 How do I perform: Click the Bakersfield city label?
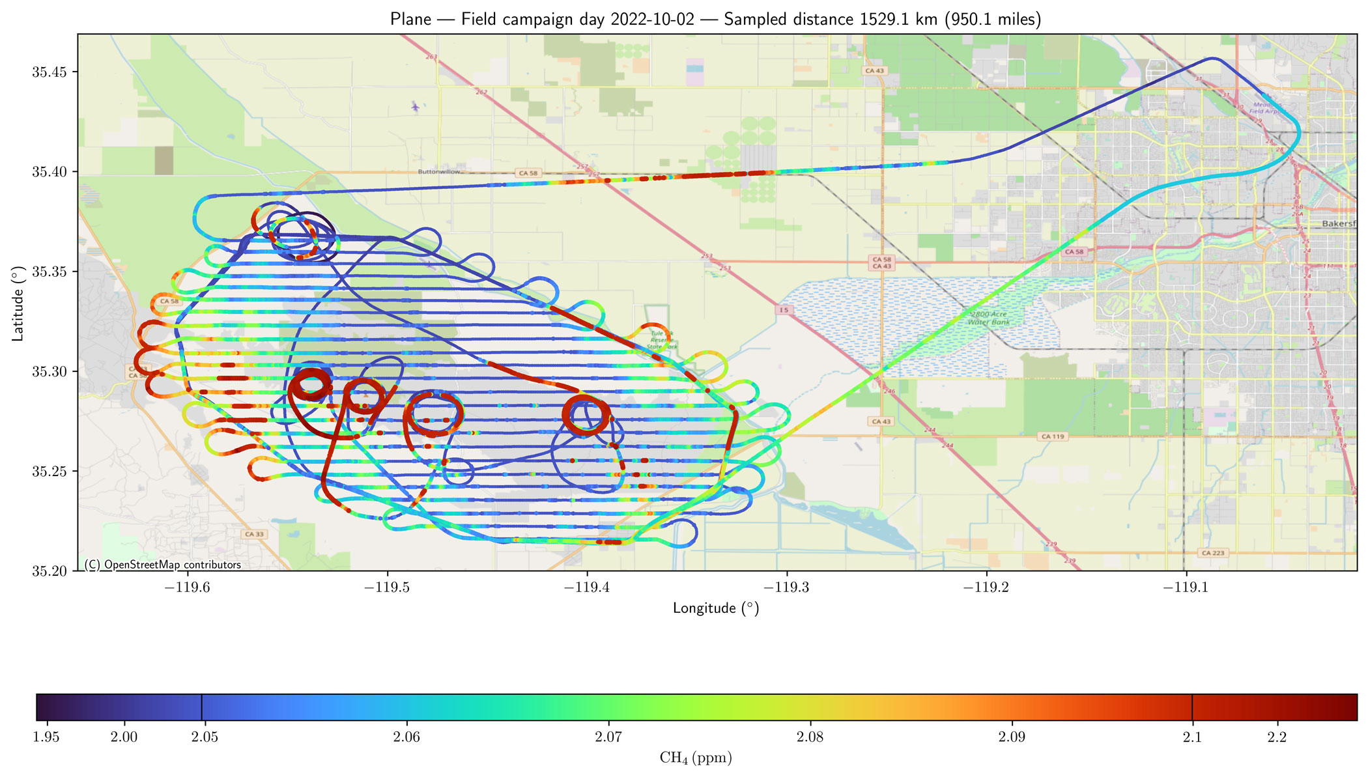pos(1338,223)
